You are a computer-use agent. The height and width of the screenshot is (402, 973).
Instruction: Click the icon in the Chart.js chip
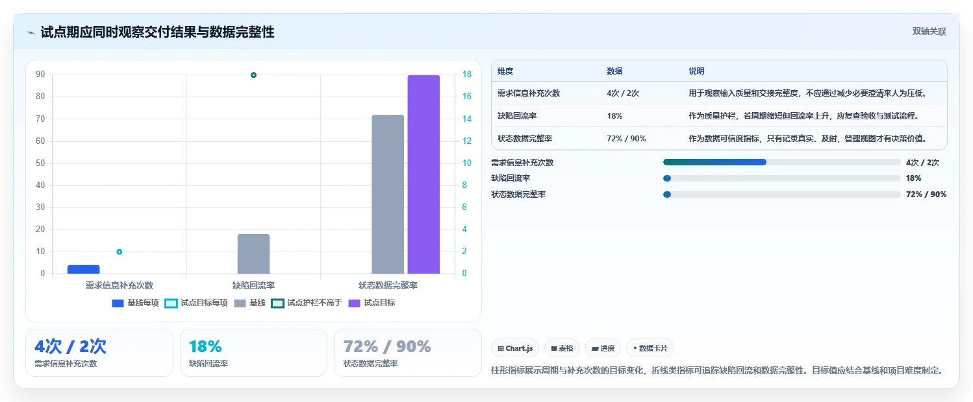(501, 348)
